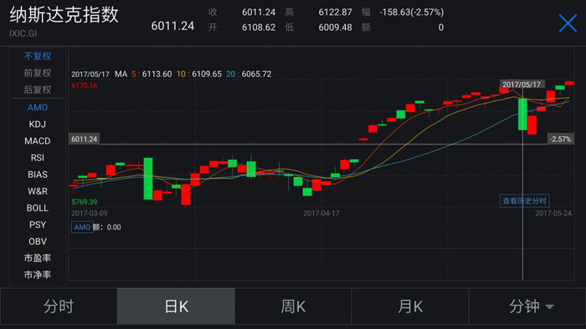Click the large green candlestick near 2017-03-09
Image resolution: width=586 pixels, height=329 pixels.
pyautogui.click(x=148, y=179)
